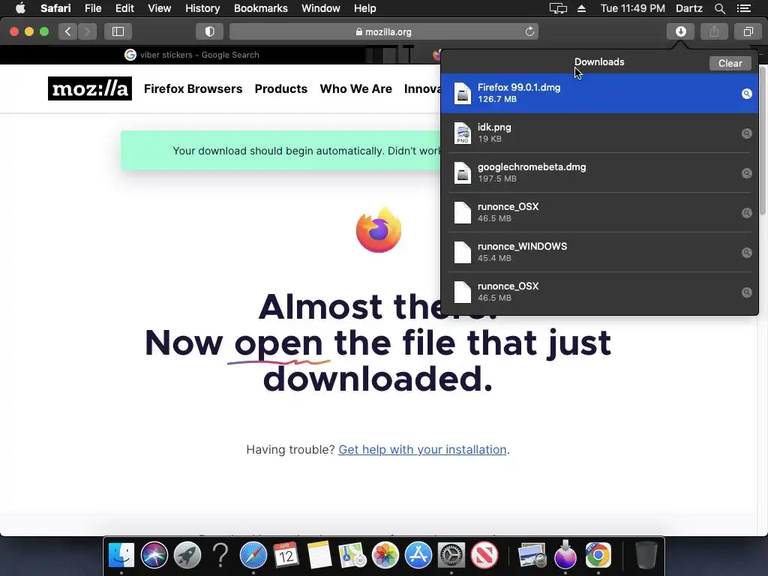Image resolution: width=768 pixels, height=576 pixels.
Task: Open the Safari downloads toolbar button
Action: (680, 31)
